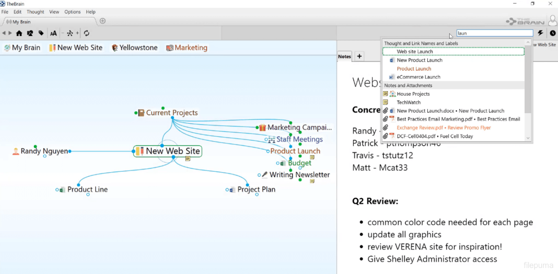Viewport: 558px width, 274px height.
Task: Click the lightning bolt icon beside search
Action: pos(540,33)
